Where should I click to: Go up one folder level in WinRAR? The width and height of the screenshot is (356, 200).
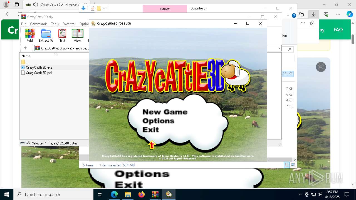pyautogui.click(x=25, y=48)
